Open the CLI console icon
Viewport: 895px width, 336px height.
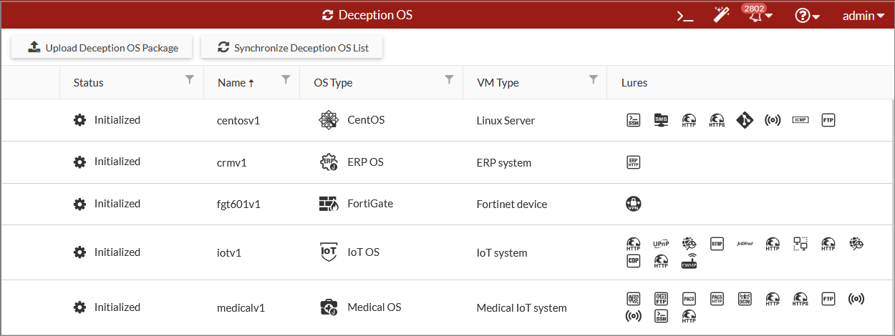click(685, 16)
